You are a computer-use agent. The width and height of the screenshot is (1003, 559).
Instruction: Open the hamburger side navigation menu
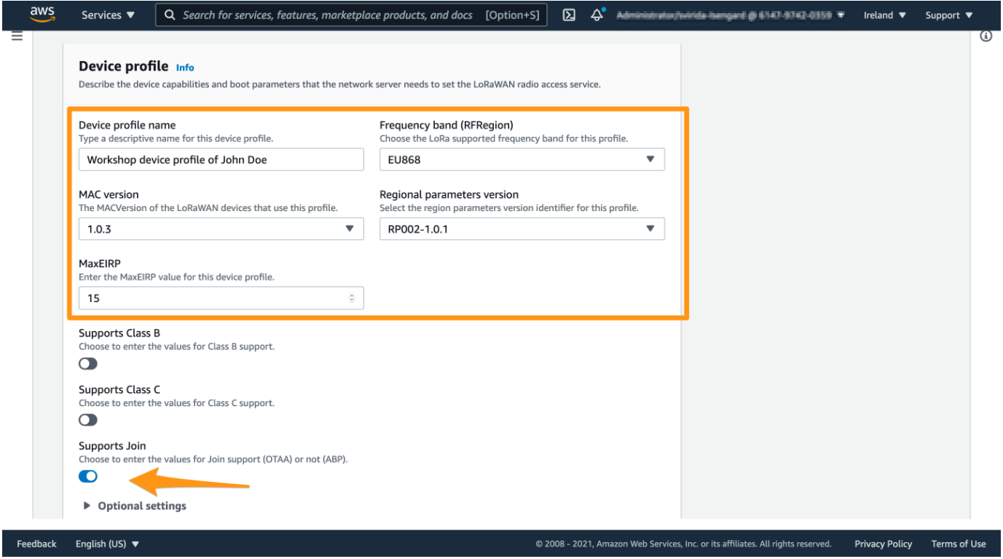click(17, 36)
